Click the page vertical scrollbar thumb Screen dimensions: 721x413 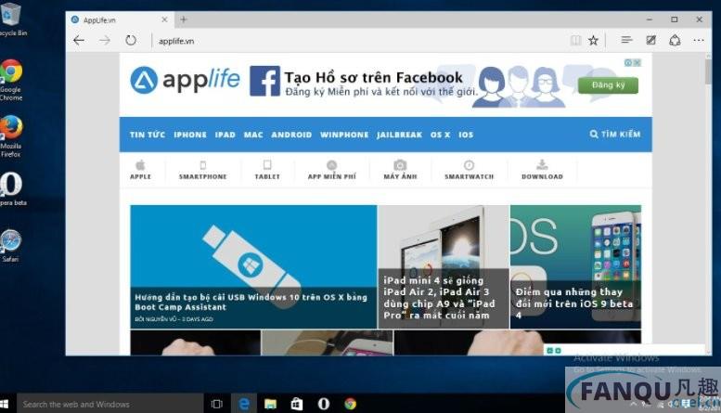pyautogui.click(x=708, y=71)
